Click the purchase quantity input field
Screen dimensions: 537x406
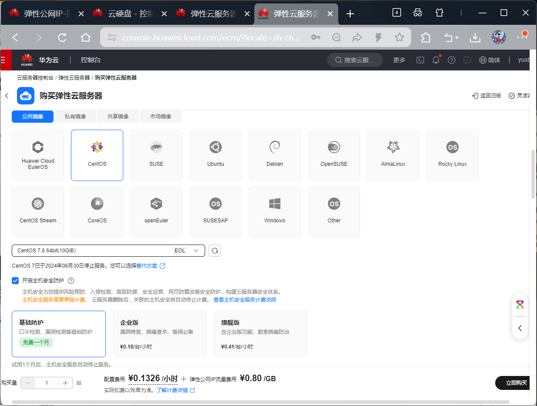tap(47, 383)
